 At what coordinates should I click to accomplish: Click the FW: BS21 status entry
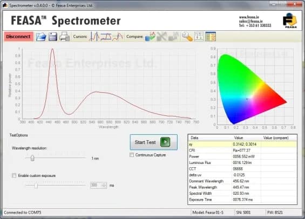tap(275, 213)
